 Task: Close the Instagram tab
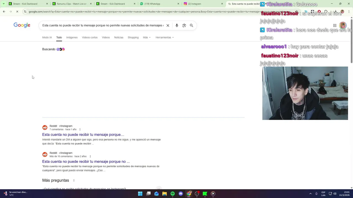tap(222, 4)
